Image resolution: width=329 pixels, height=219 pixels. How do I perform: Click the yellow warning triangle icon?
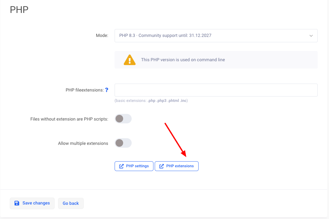click(129, 60)
